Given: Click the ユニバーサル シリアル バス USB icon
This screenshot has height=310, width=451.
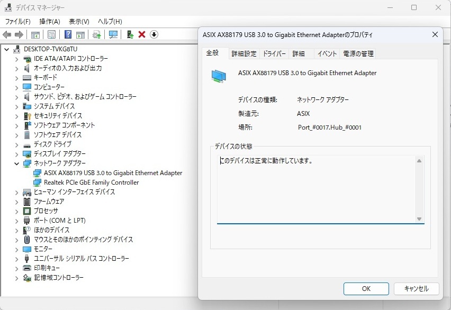Looking at the screenshot, I should click(27, 259).
